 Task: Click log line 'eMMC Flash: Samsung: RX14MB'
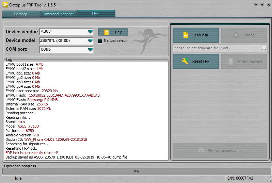32,100
